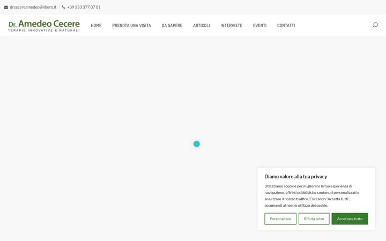Viewport: 386px width, 241px height.
Task: Click the 'Diamo valore alla tua privacy' heading
Action: click(295, 177)
